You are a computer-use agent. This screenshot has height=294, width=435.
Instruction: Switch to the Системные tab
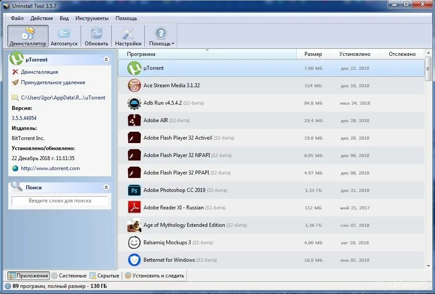pos(69,276)
